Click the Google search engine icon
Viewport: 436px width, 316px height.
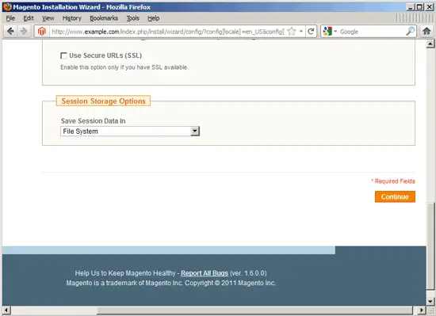pos(328,31)
